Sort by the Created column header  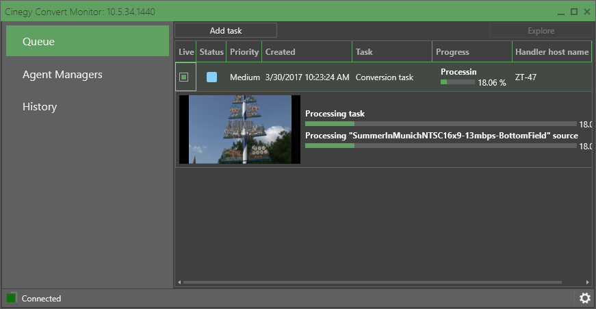[x=307, y=52]
